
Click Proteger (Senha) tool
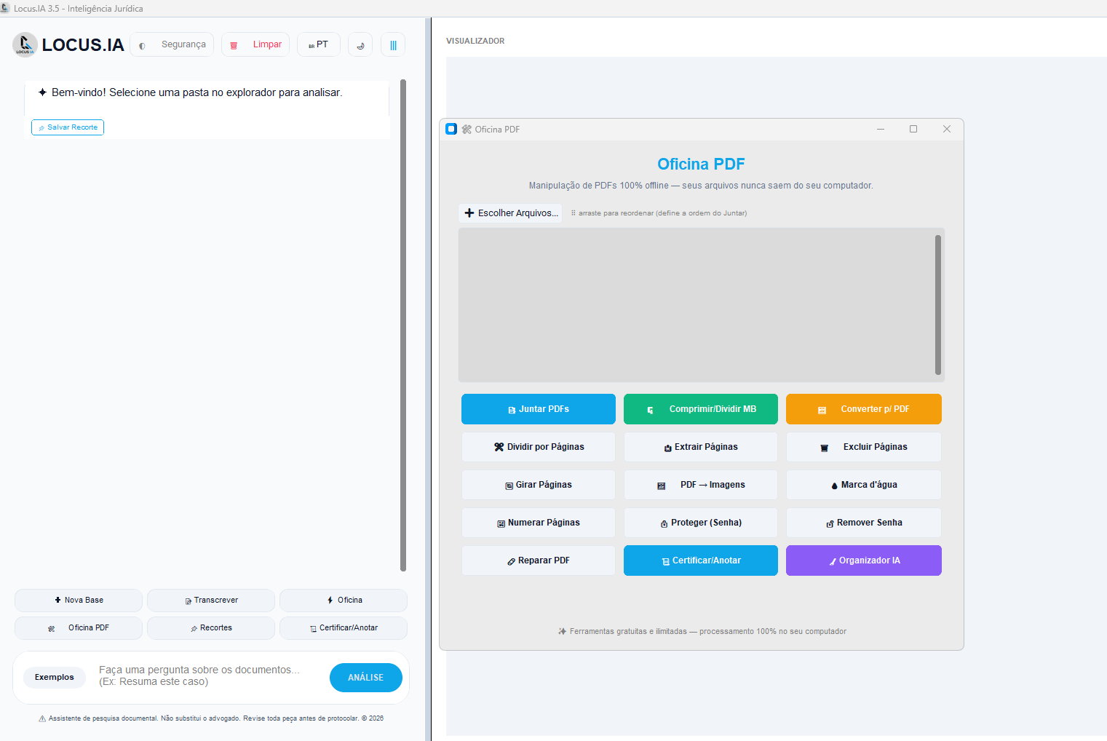[701, 523]
